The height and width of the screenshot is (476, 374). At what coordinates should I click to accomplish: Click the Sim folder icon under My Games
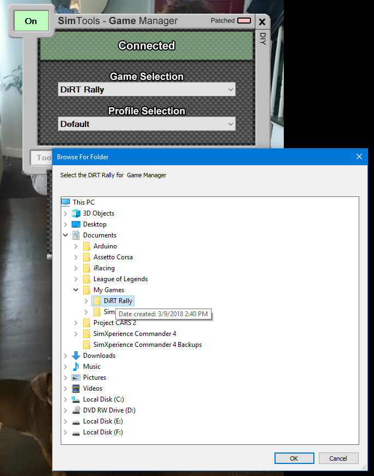click(97, 312)
